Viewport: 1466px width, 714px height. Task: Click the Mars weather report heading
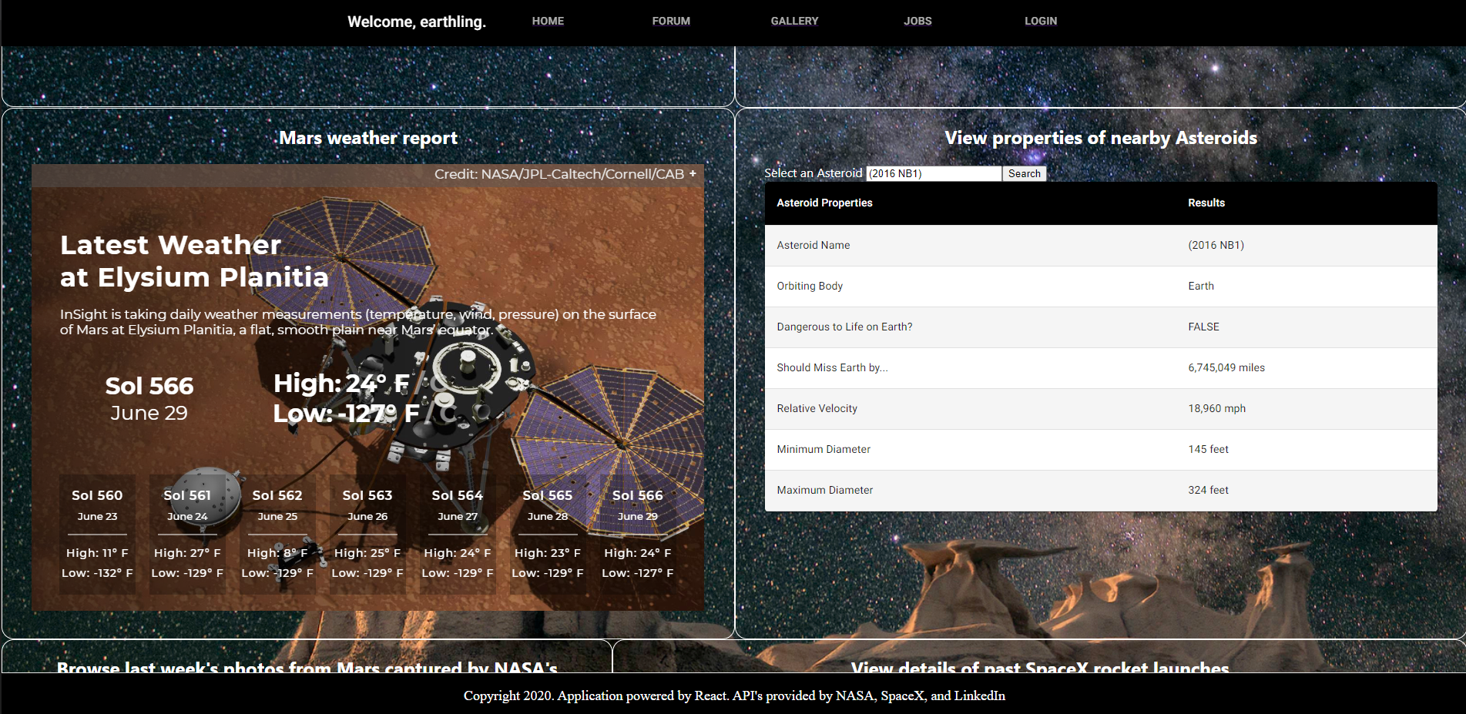tap(368, 138)
